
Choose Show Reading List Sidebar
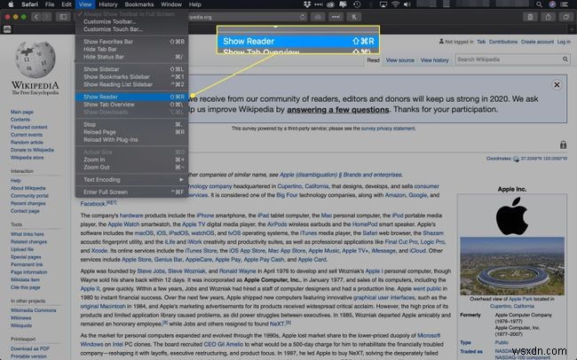point(131,84)
